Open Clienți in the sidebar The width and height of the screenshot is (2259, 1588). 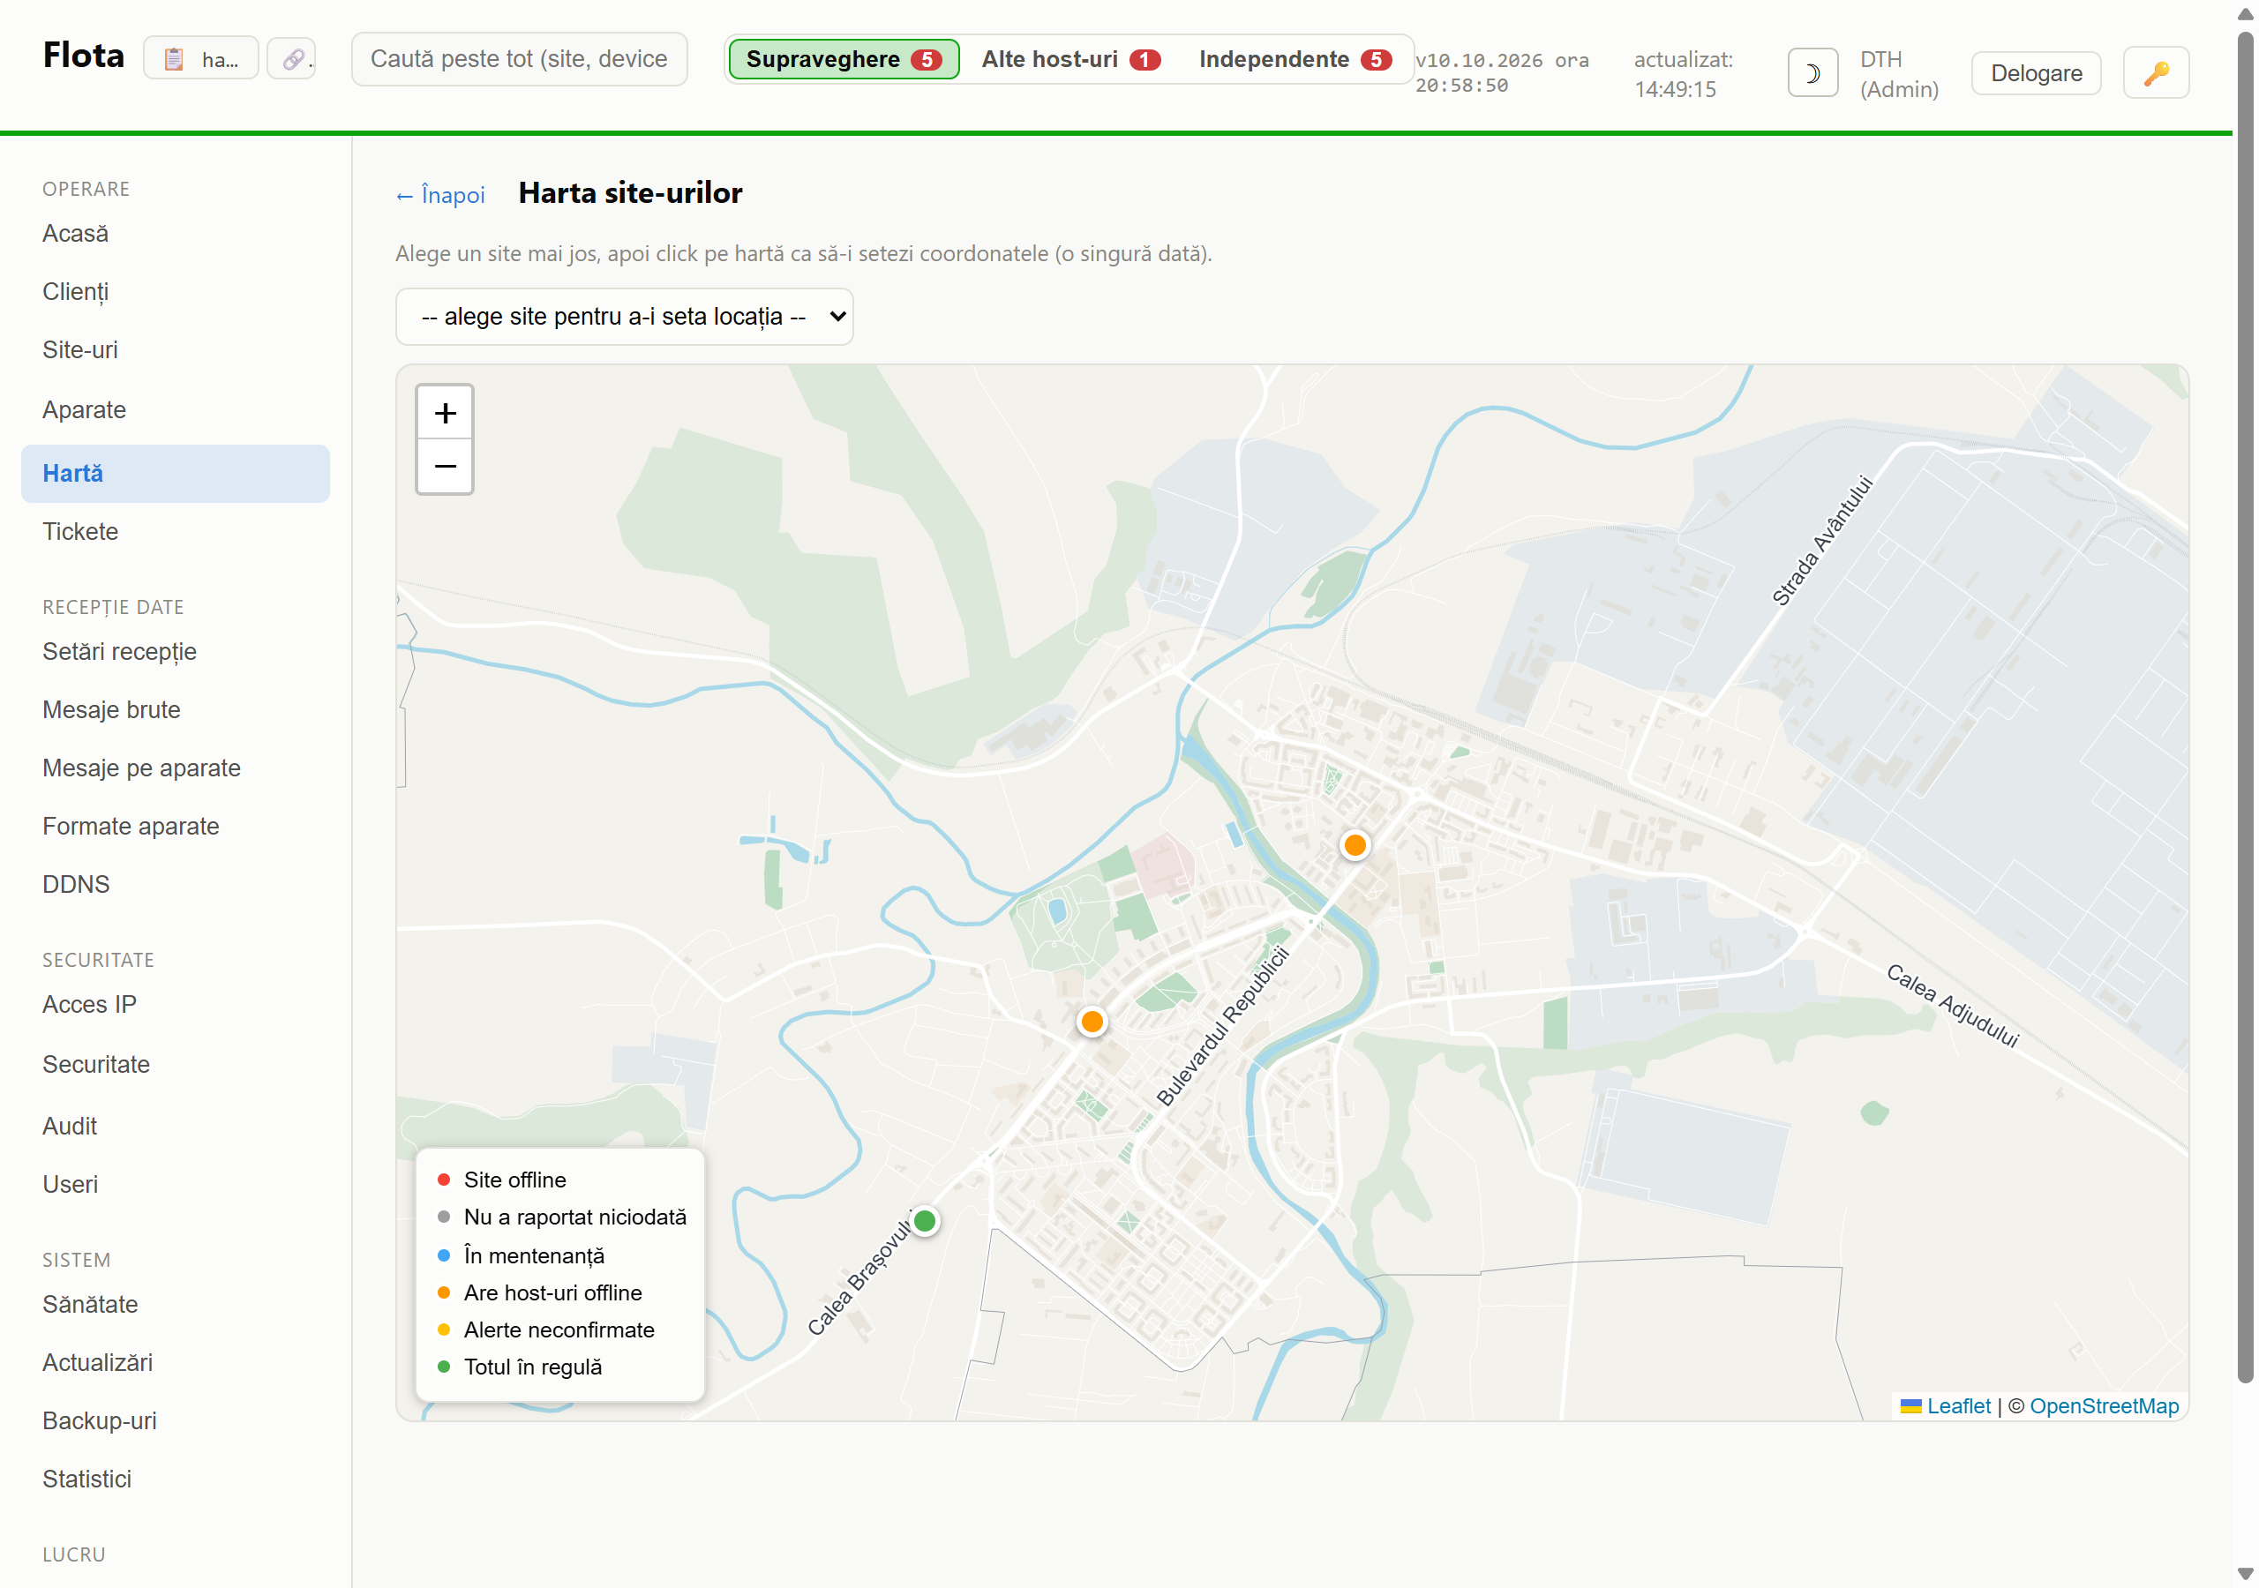(175, 292)
